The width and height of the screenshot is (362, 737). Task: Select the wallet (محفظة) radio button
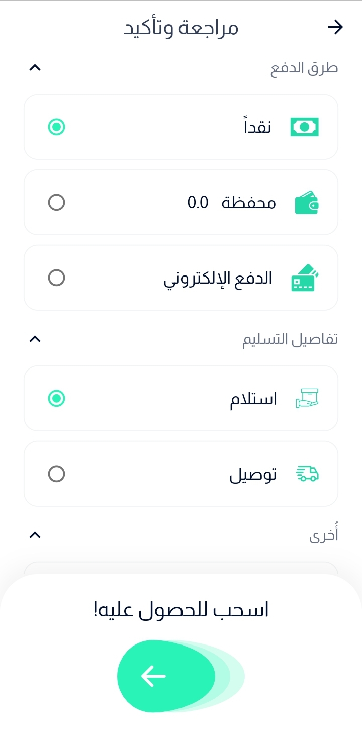[x=56, y=203]
